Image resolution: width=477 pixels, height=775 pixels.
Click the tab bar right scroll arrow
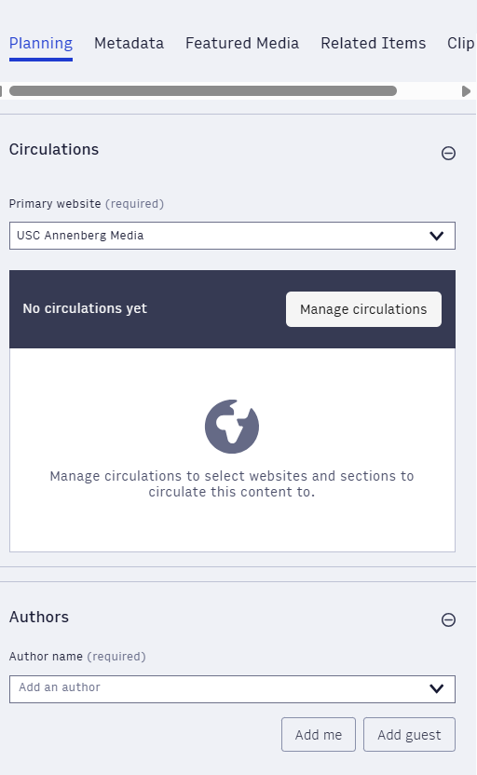coord(466,91)
